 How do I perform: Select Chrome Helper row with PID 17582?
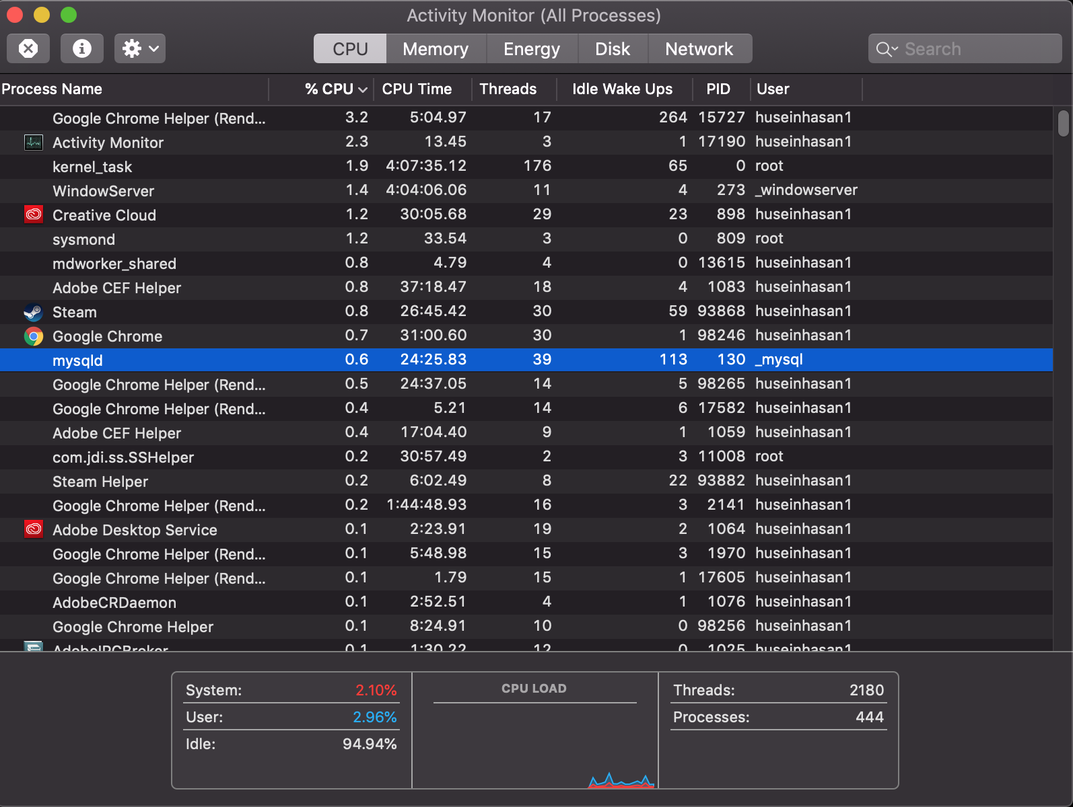click(x=526, y=409)
